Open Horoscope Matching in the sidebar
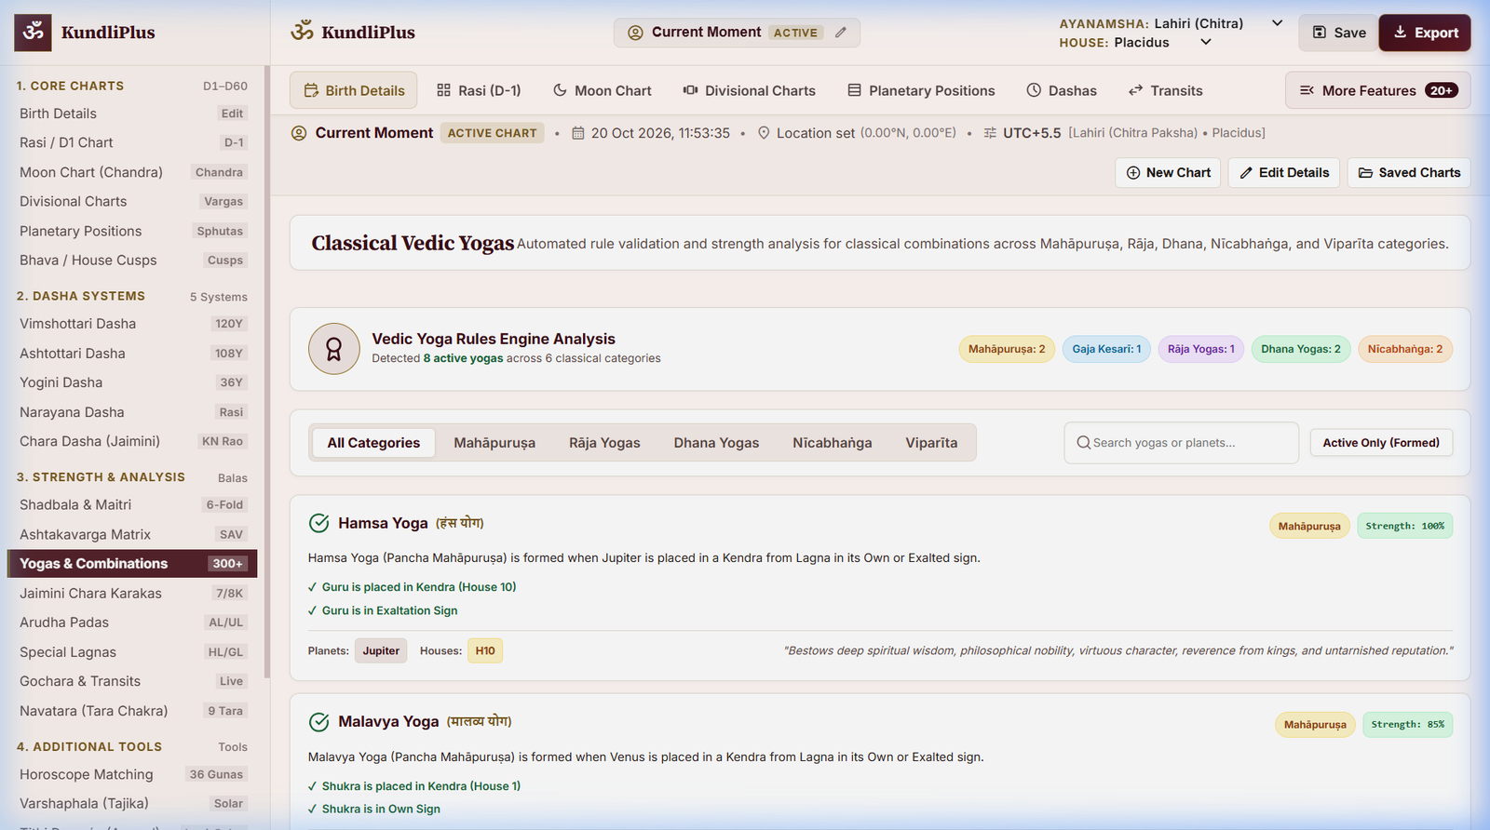This screenshot has height=830, width=1490. (132, 774)
